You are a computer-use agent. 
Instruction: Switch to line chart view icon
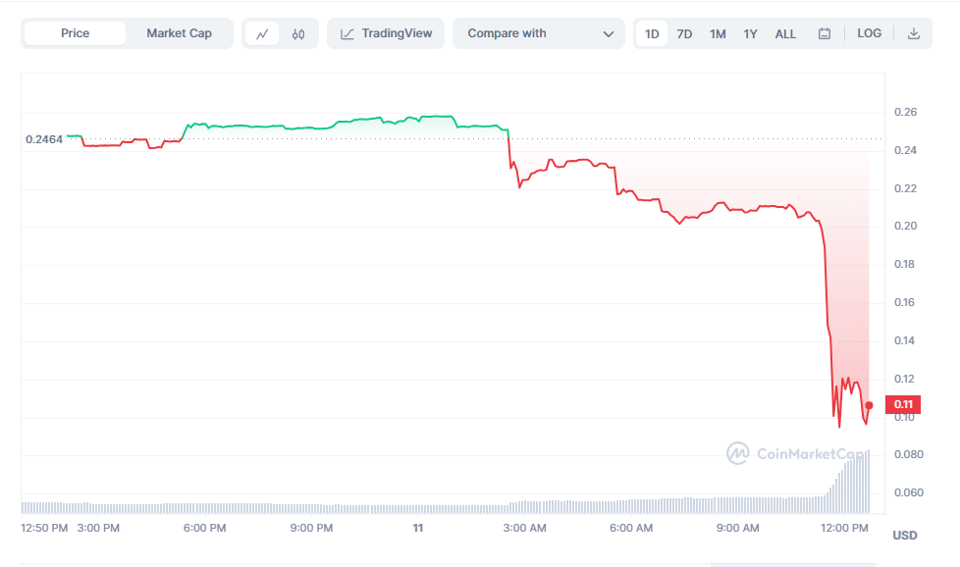tap(262, 33)
